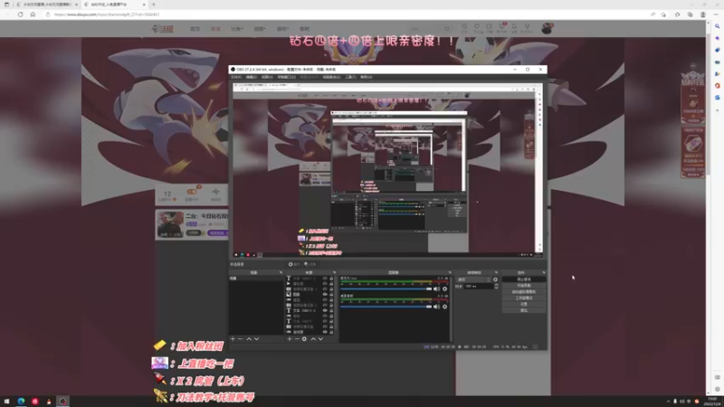The height and width of the screenshot is (407, 724).
Task: Click the Douyu logo in the header
Action: click(x=163, y=29)
